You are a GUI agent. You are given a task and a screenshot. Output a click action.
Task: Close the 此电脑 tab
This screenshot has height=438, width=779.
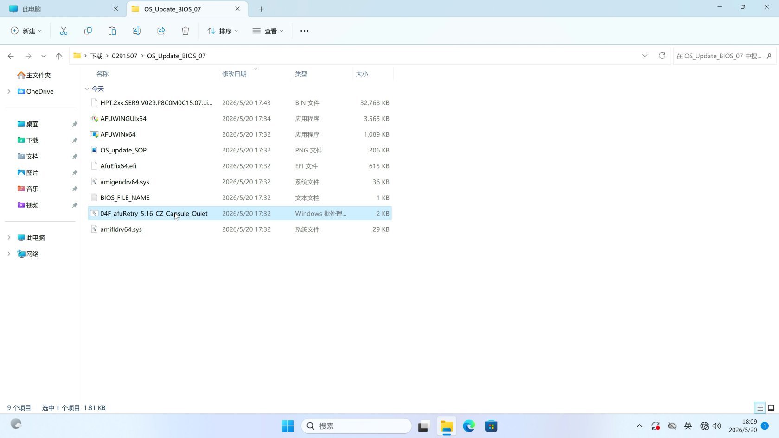(x=116, y=9)
